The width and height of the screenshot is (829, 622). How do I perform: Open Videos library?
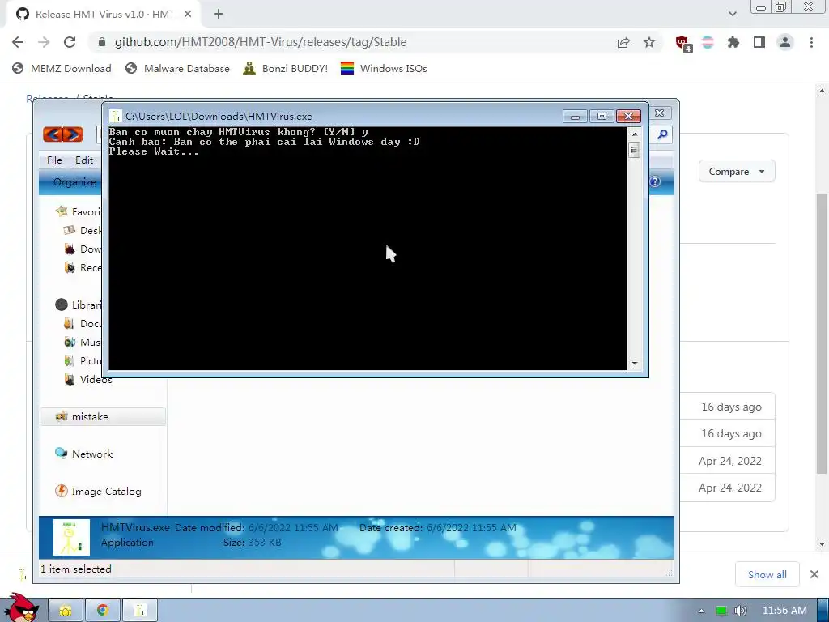click(x=87, y=379)
